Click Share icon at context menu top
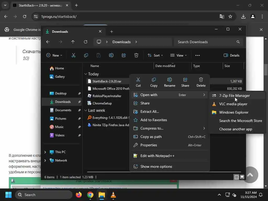The height and width of the screenshot is (201, 268). click(185, 82)
